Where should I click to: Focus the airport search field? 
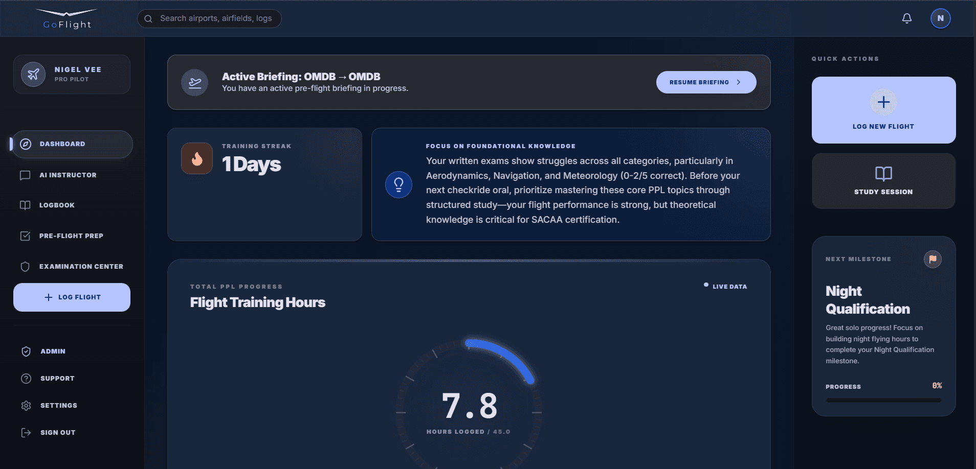tap(209, 19)
